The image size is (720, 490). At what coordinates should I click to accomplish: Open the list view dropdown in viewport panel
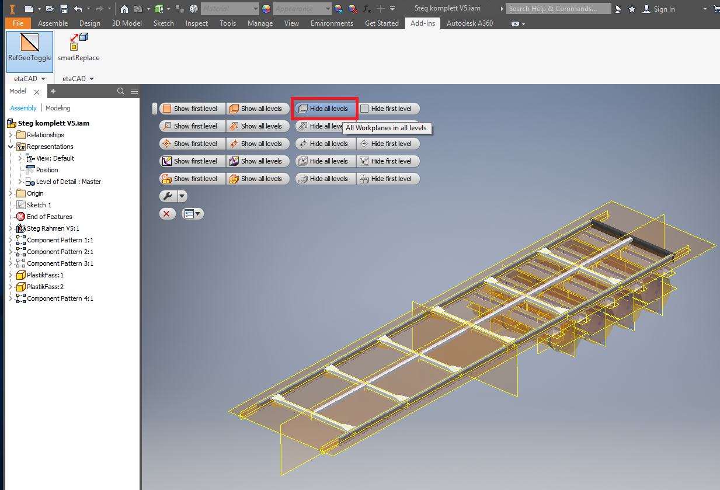pos(192,214)
